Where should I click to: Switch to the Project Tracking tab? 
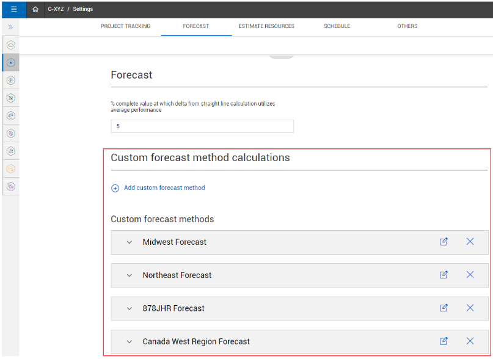coord(125,26)
